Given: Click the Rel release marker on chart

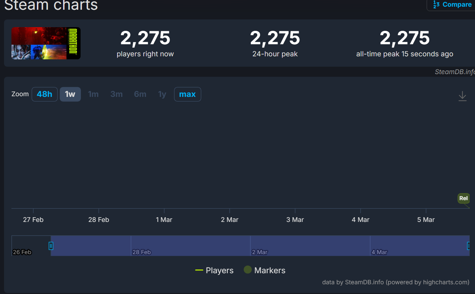Looking at the screenshot, I should tap(464, 198).
